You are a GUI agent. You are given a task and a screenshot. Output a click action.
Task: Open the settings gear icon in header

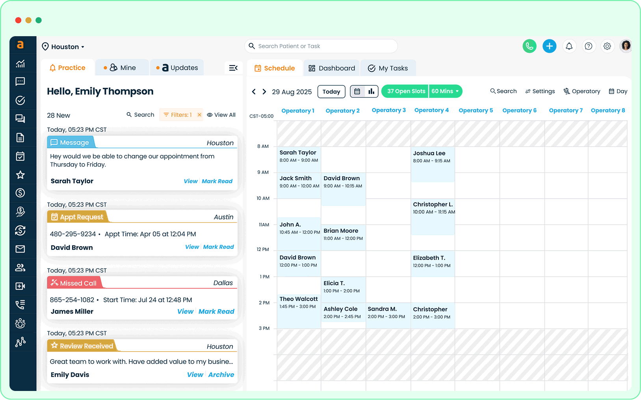[607, 46]
